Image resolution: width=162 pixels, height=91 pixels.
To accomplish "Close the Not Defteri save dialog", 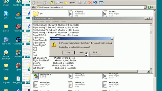I will (112, 38).
